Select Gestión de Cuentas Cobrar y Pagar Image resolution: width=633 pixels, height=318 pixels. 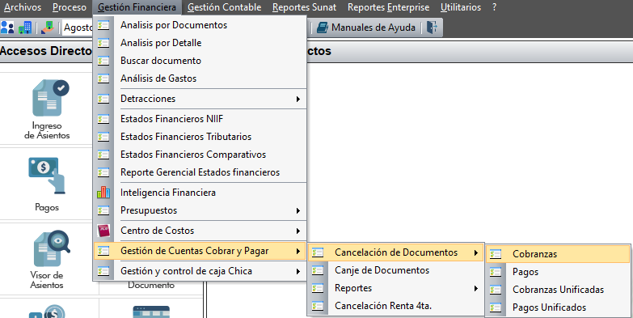point(200,251)
